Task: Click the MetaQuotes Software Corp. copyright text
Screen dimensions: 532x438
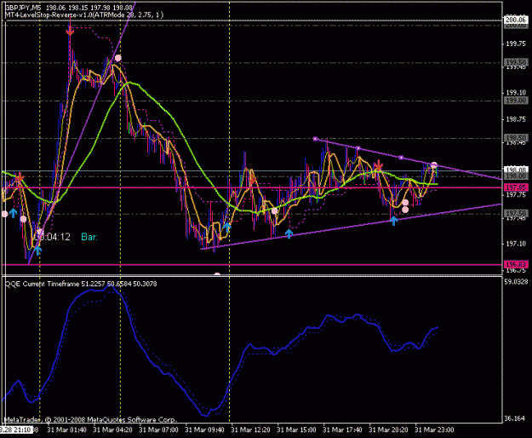Action: tap(90, 419)
